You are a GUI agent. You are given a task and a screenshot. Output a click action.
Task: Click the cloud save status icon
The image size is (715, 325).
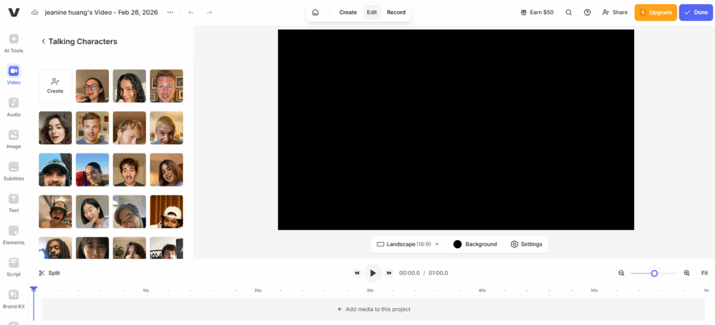pyautogui.click(x=35, y=13)
